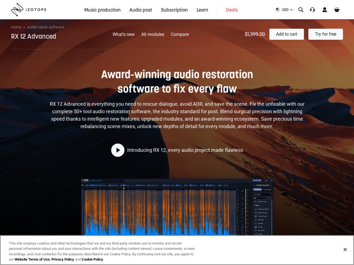
Task: Open the Website Terms of Use link
Action: pos(32,259)
